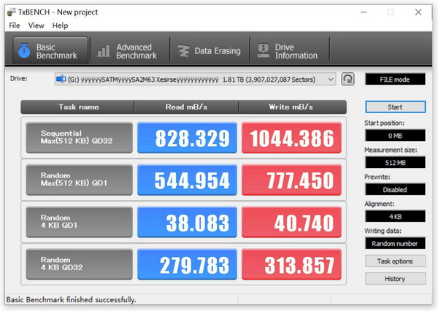Viewport: 438px width, 311px height.
Task: Go to Drive Information tab
Action: (x=289, y=51)
